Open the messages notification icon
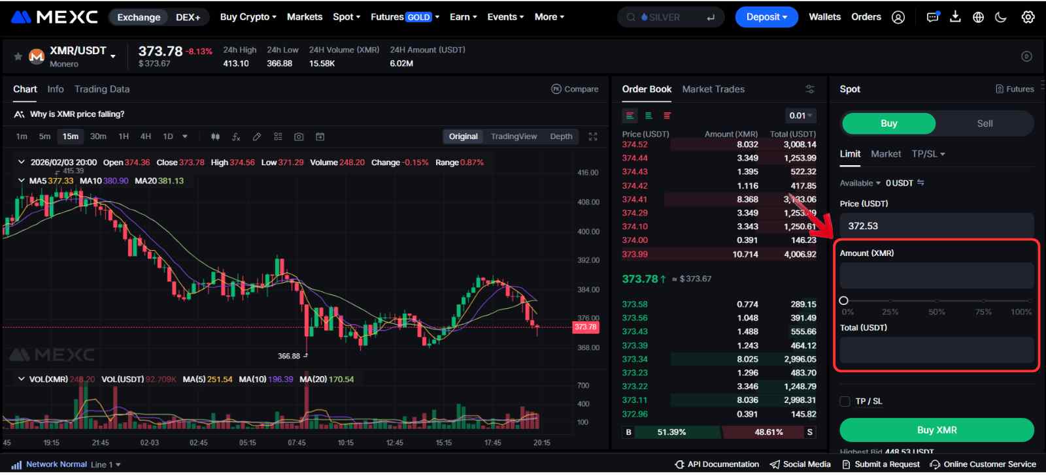 coord(933,18)
